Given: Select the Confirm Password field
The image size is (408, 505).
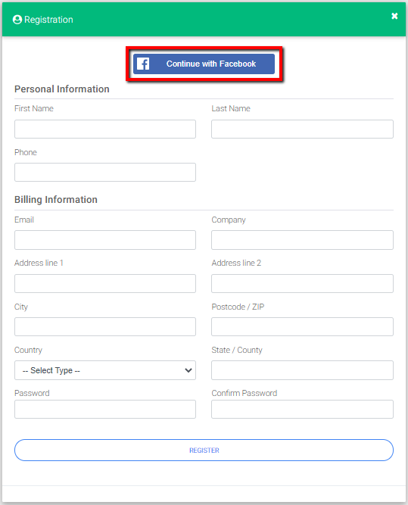Looking at the screenshot, I should point(302,409).
